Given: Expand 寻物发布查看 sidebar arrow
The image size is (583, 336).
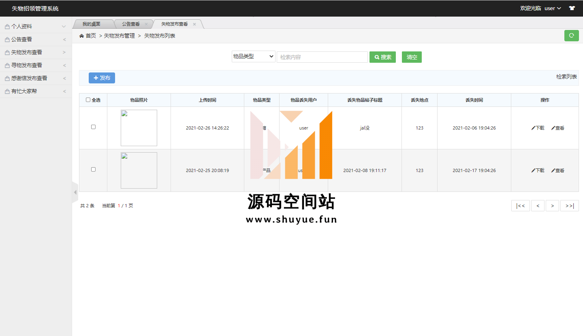Looking at the screenshot, I should click(64, 66).
